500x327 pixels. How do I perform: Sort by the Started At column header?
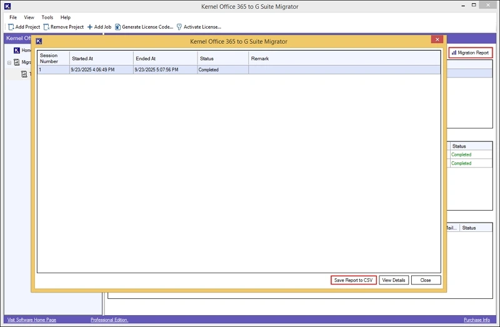(101, 59)
